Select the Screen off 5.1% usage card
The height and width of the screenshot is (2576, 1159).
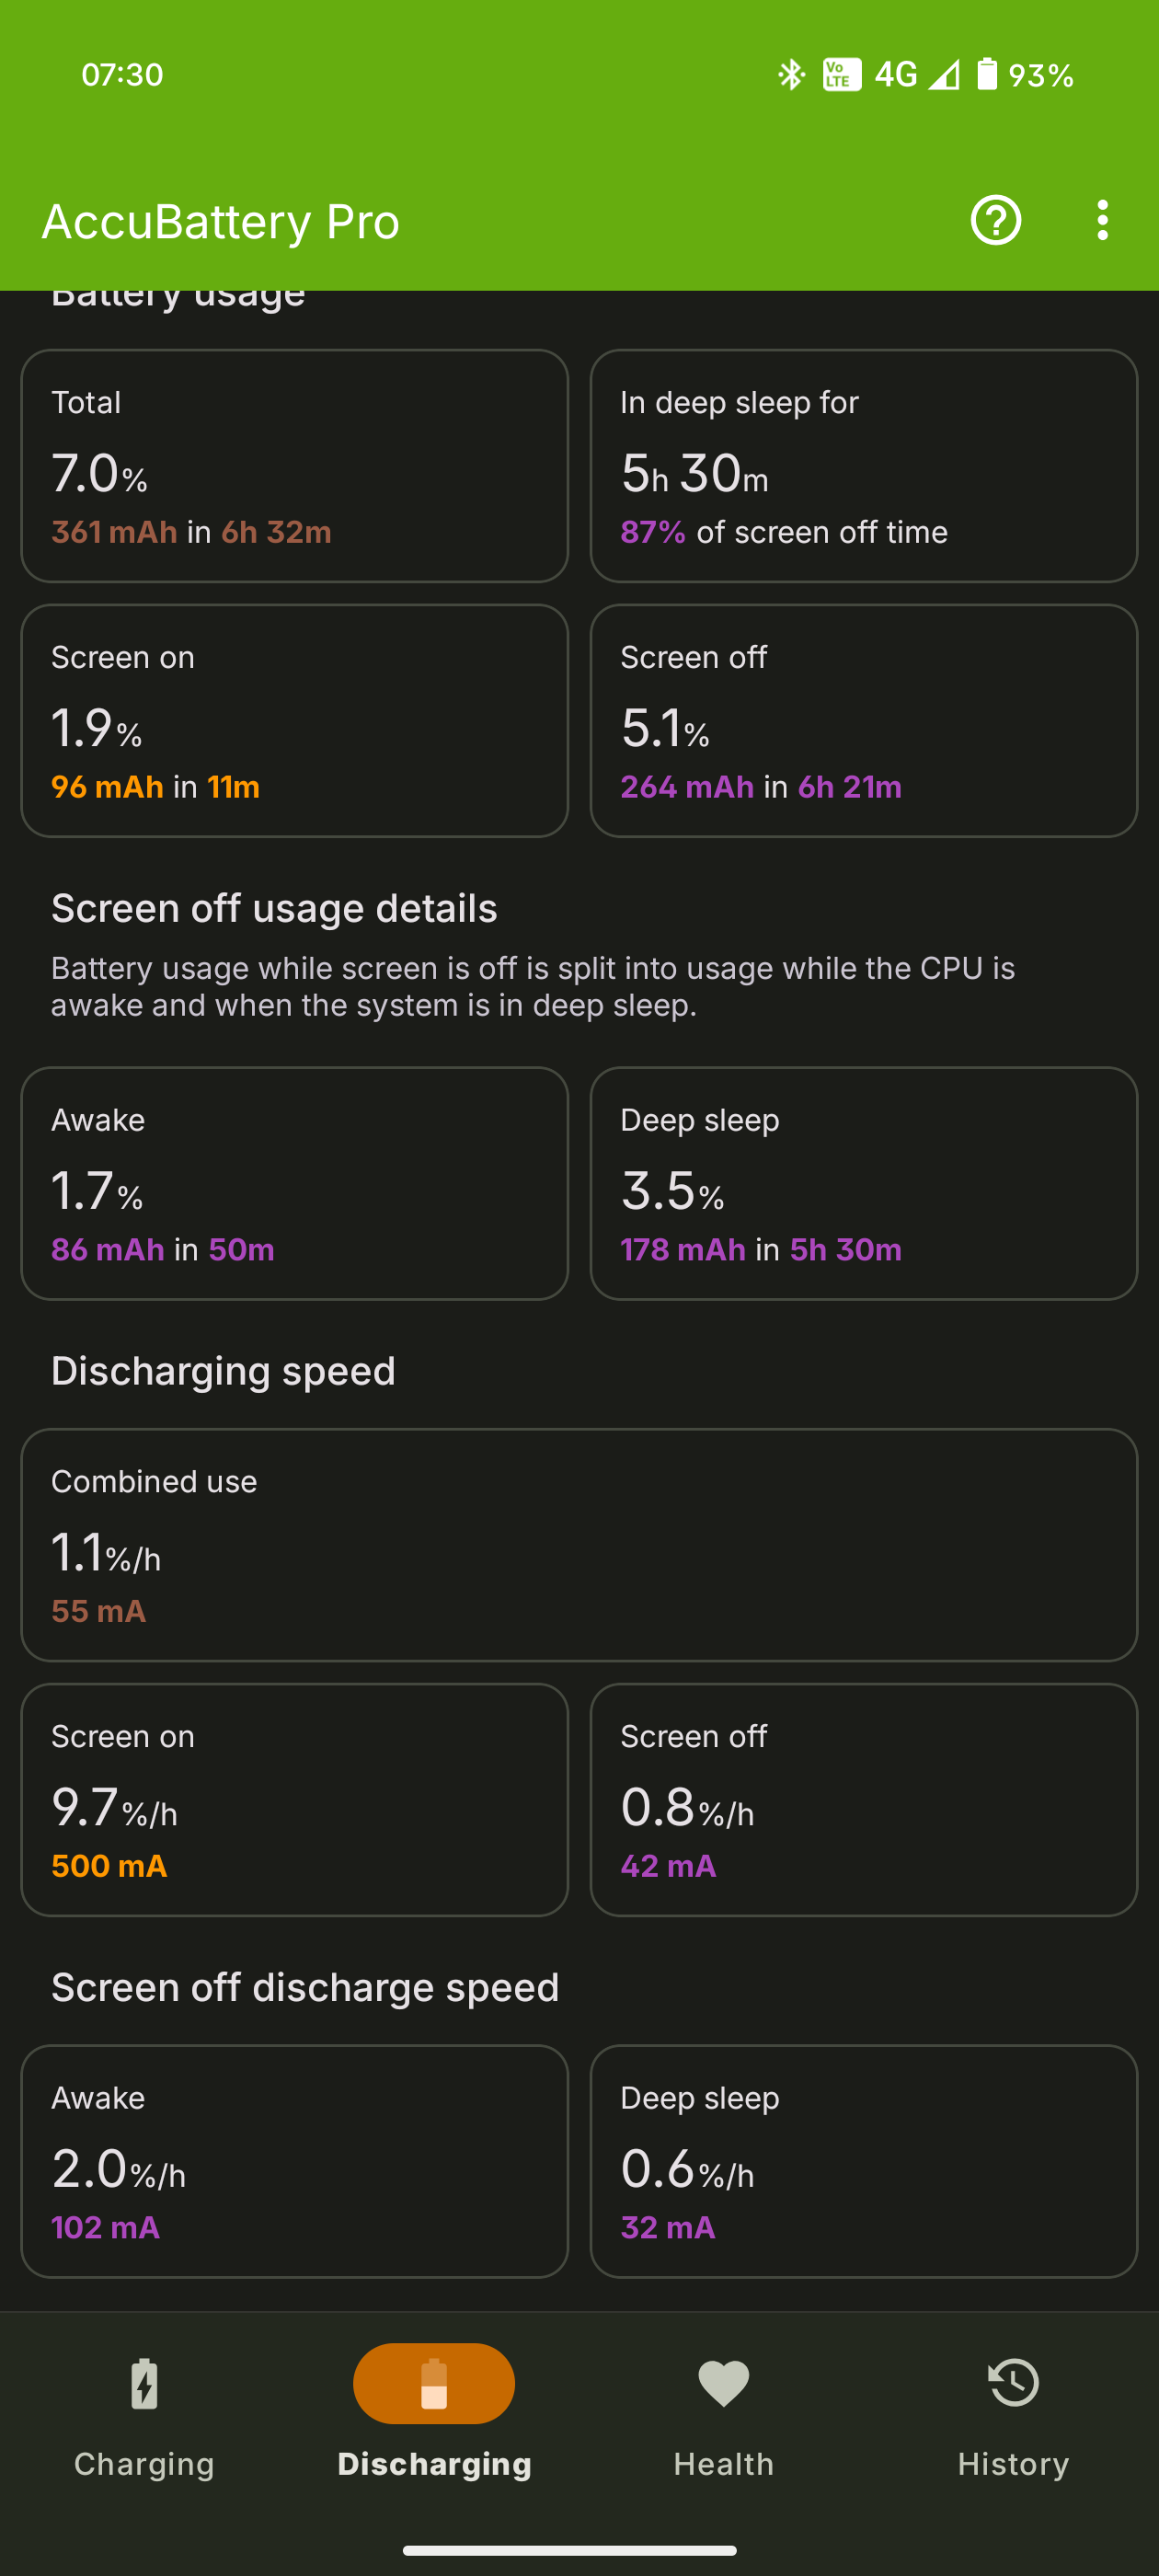[863, 721]
